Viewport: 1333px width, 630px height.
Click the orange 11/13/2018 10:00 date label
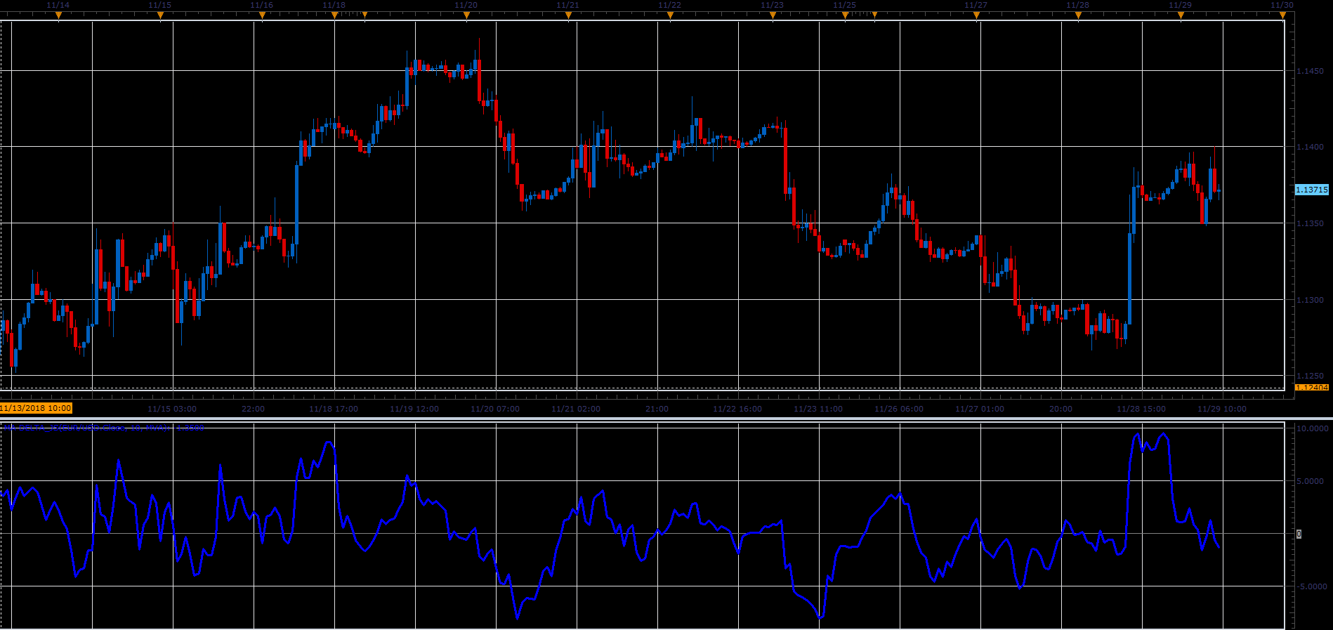click(36, 408)
